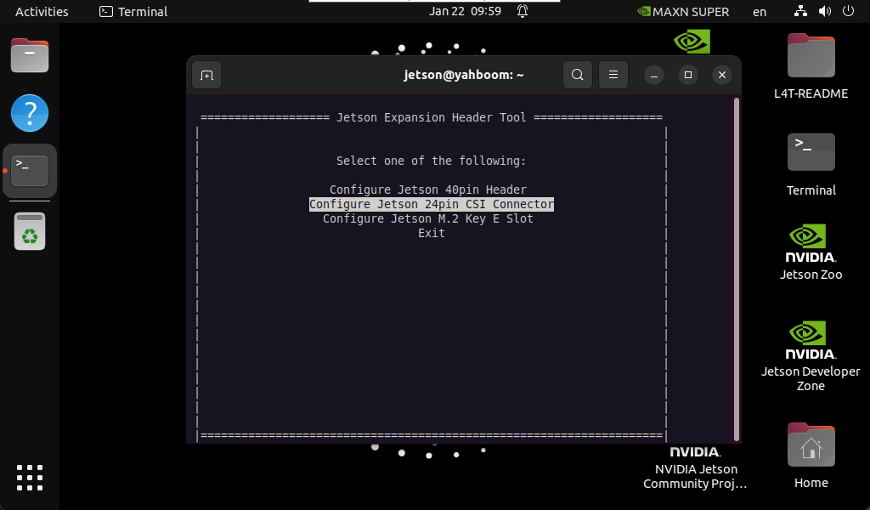Open the Home folder on desktop
The image size is (870, 510).
pyautogui.click(x=811, y=455)
